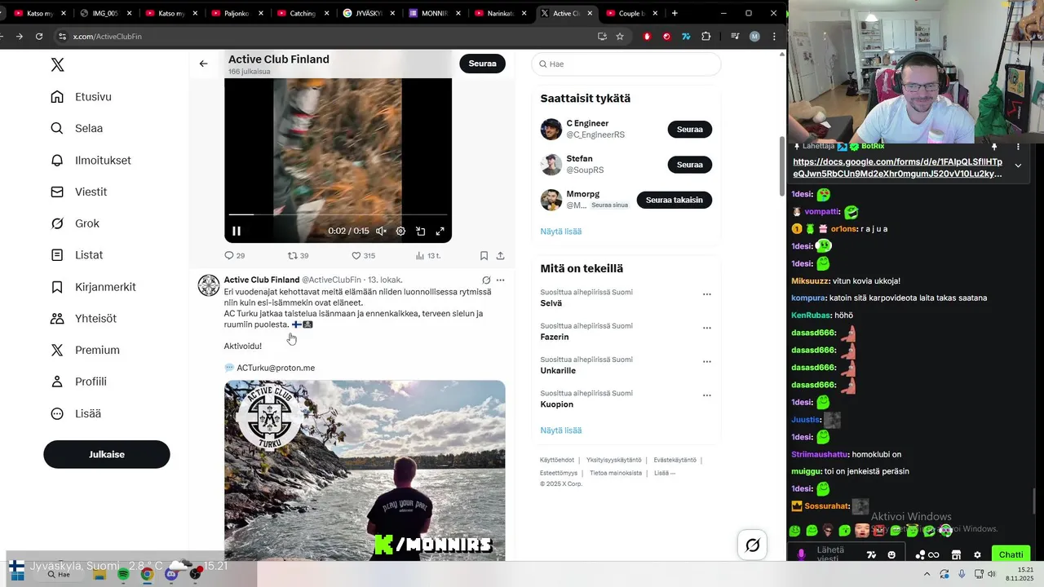Reload the browser page
This screenshot has height=587, width=1044.
38,36
